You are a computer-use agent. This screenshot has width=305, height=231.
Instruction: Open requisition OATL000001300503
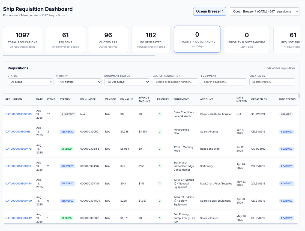pyautogui.click(x=18, y=114)
